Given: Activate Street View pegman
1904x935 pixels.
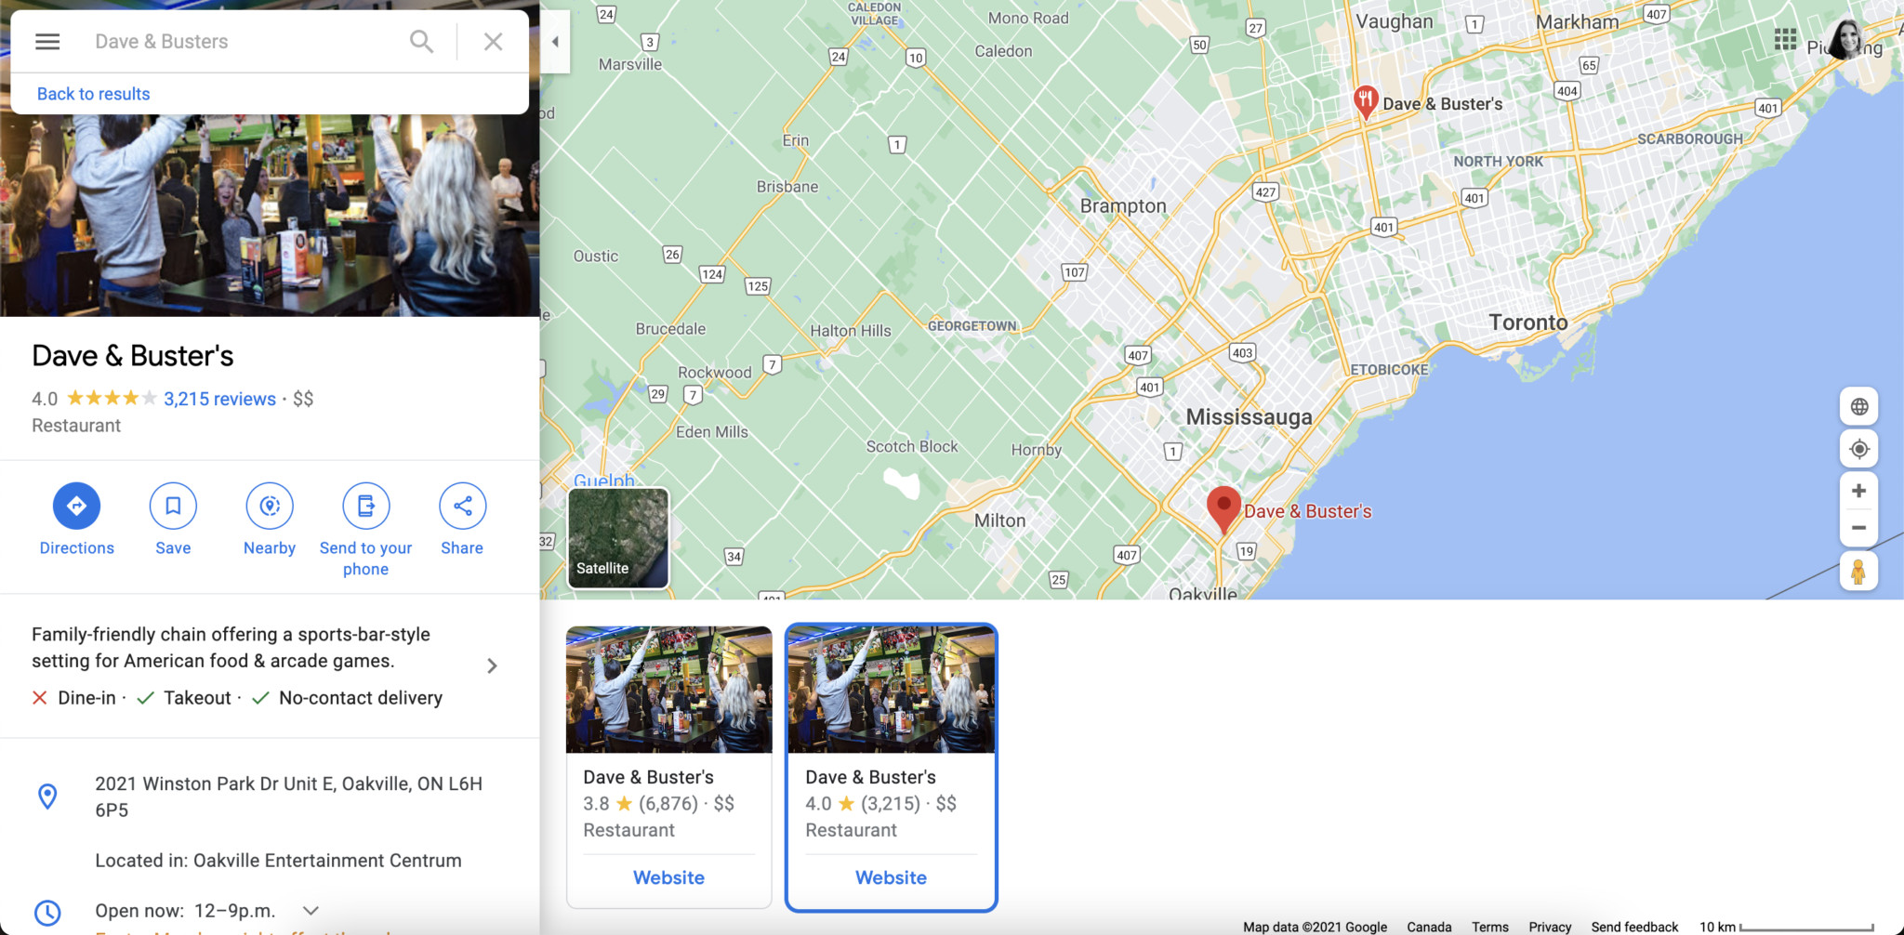Looking at the screenshot, I should tap(1858, 571).
